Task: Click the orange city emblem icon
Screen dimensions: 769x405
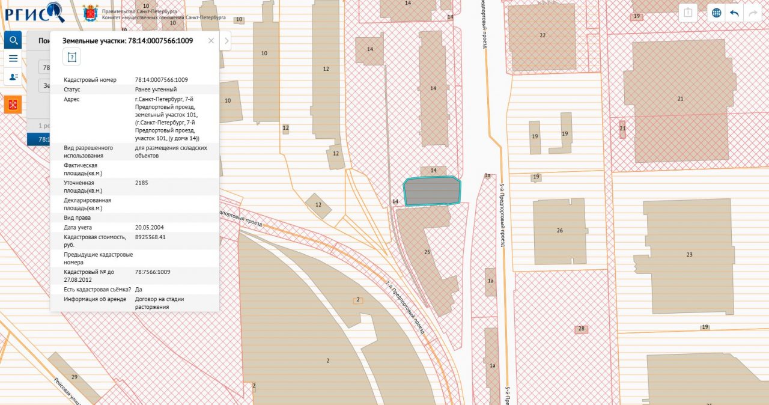Action: tap(13, 105)
